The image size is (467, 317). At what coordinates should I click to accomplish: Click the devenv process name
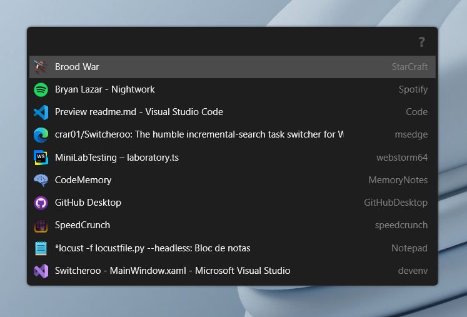[x=413, y=271]
